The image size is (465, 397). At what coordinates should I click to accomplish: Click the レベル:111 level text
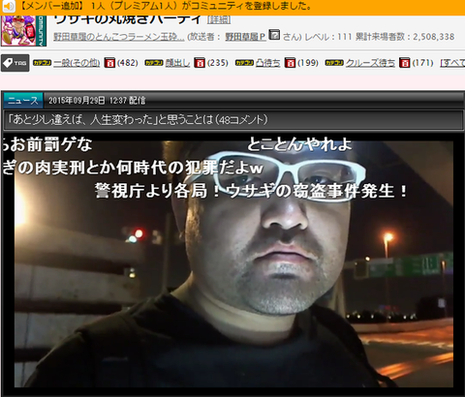point(328,37)
